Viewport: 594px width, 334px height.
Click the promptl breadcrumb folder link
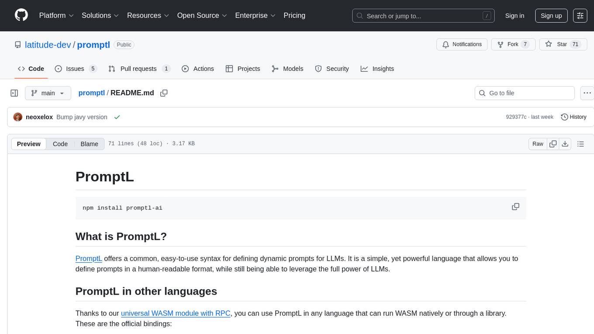point(92,93)
